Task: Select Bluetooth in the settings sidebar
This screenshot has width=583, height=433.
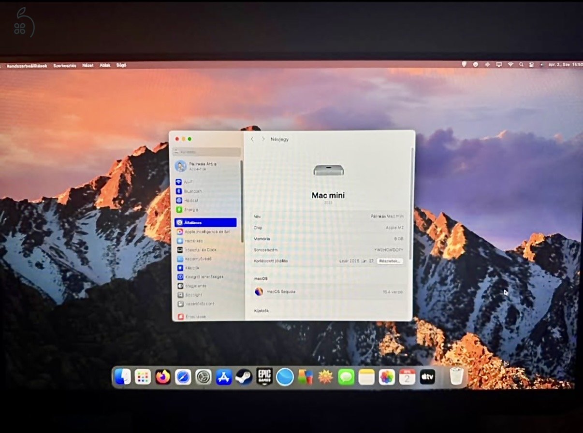Action: pyautogui.click(x=206, y=191)
